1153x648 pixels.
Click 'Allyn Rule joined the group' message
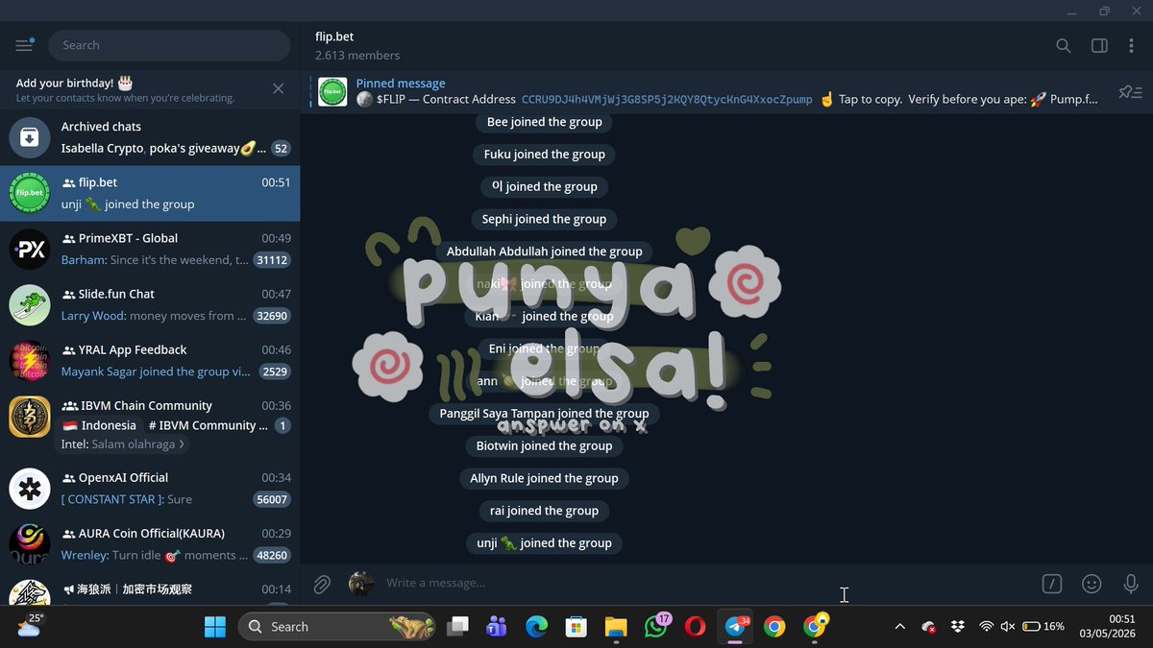tap(545, 478)
